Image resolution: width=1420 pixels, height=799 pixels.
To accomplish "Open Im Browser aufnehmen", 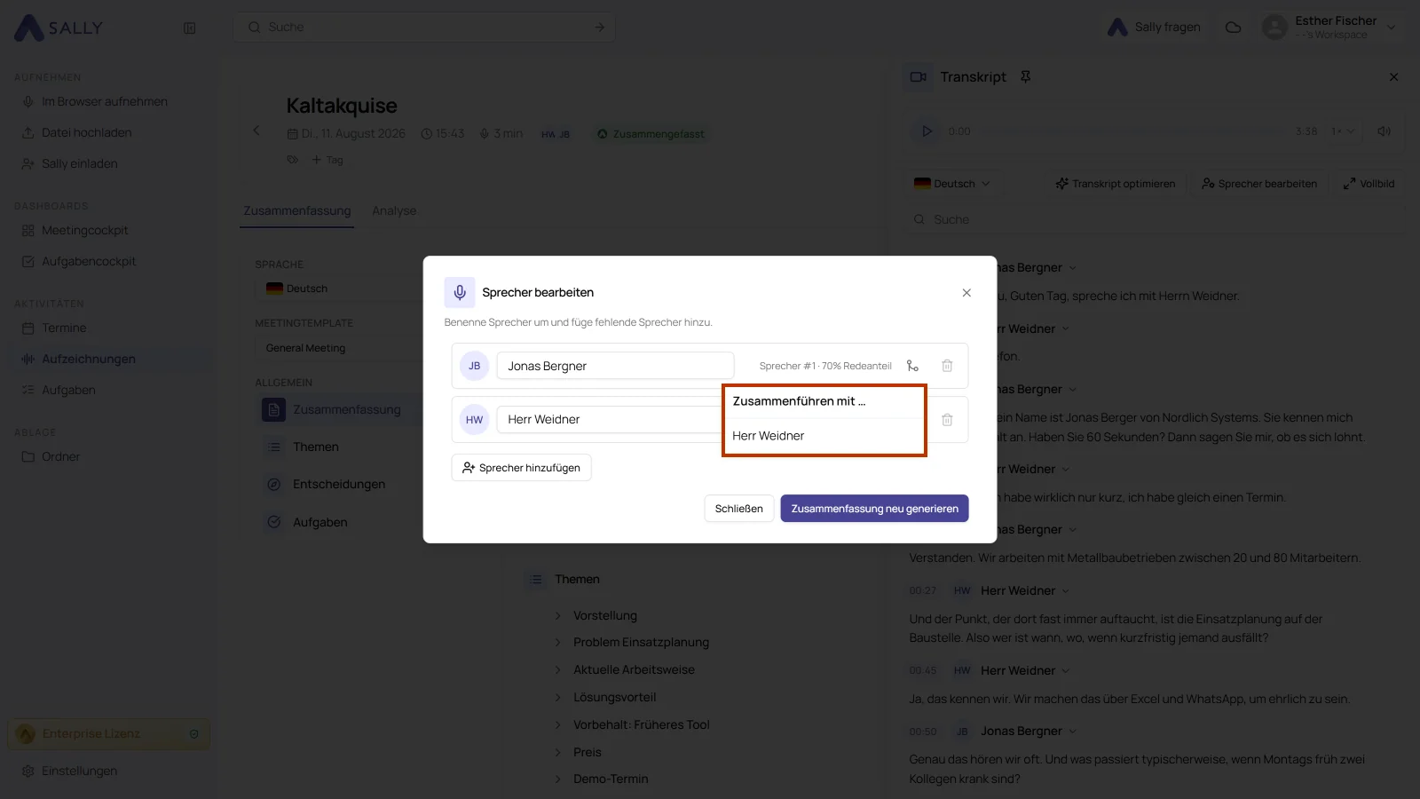I will (x=105, y=102).
